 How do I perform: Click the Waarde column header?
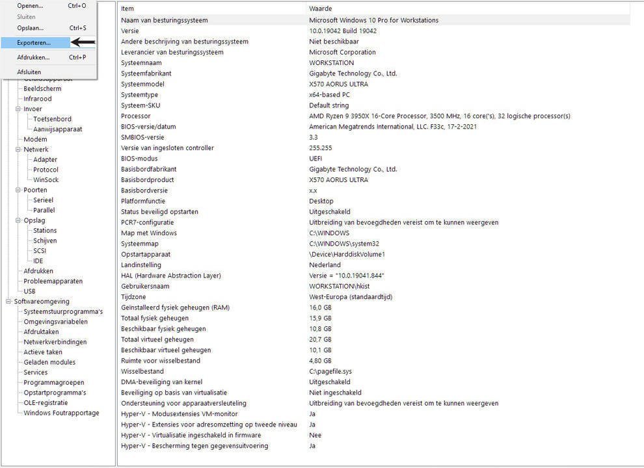(318, 8)
